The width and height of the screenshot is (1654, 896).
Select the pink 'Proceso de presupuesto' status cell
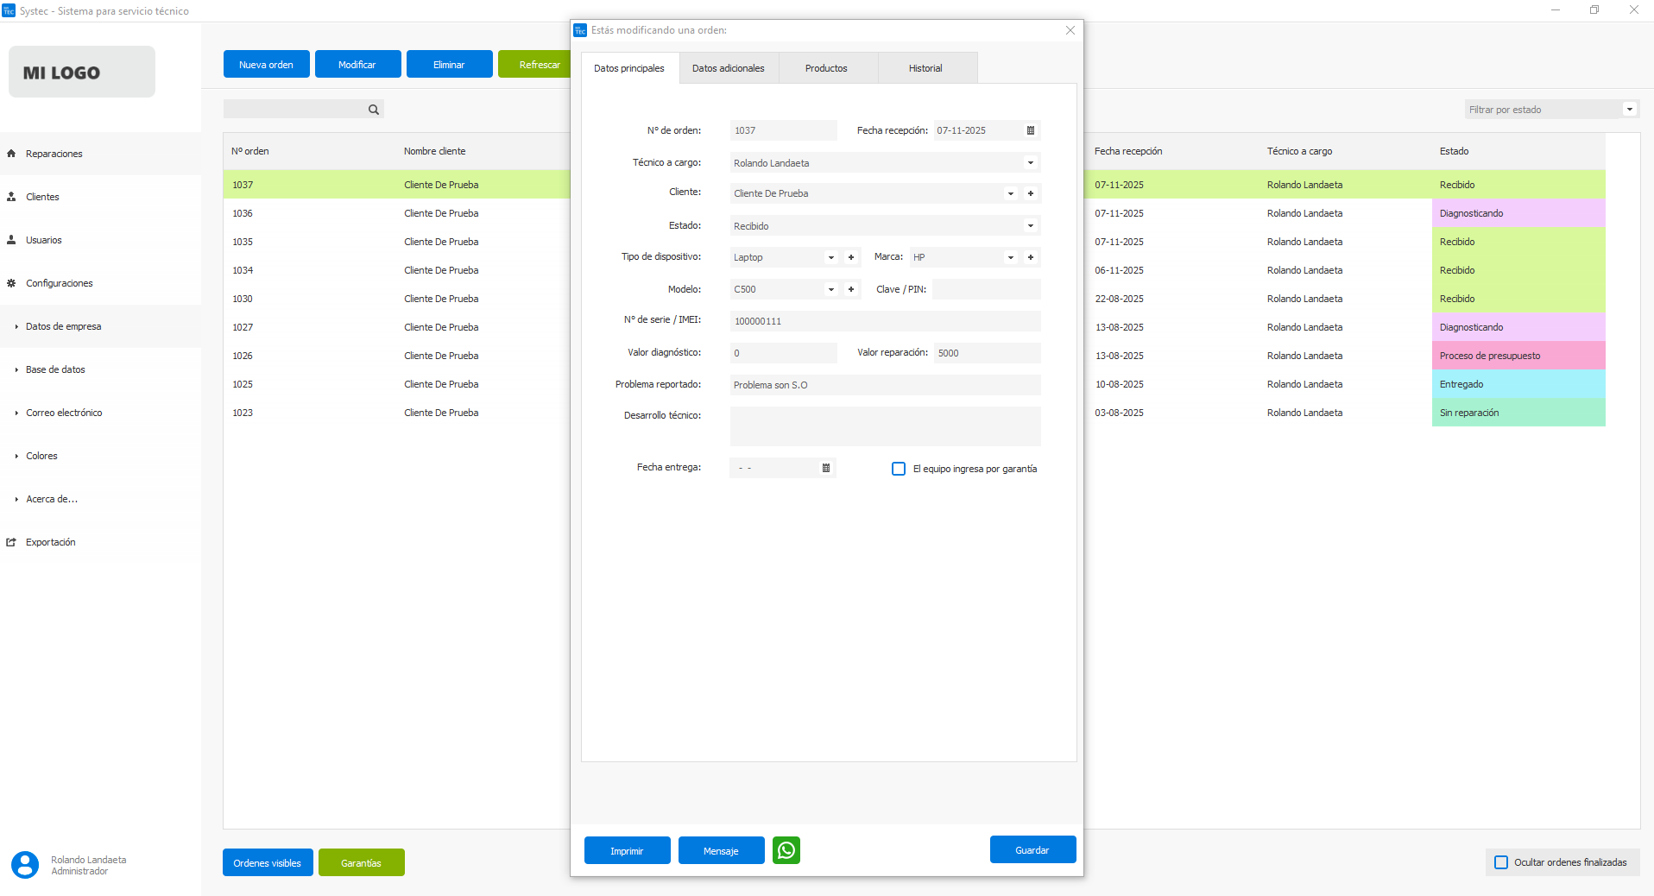(1518, 356)
